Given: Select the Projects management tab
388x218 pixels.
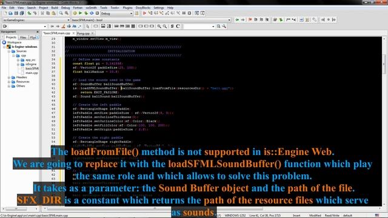Looking at the screenshot, I should (11, 38).
